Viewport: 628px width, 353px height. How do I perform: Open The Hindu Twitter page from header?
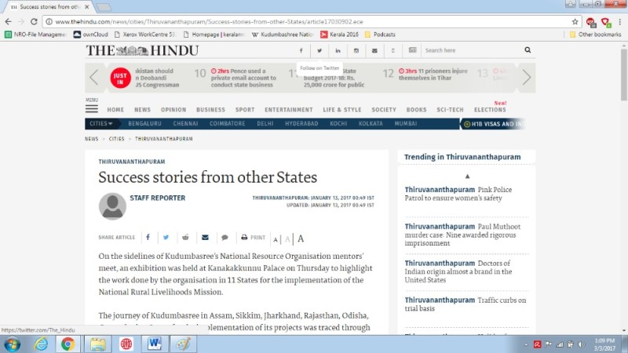tap(319, 50)
